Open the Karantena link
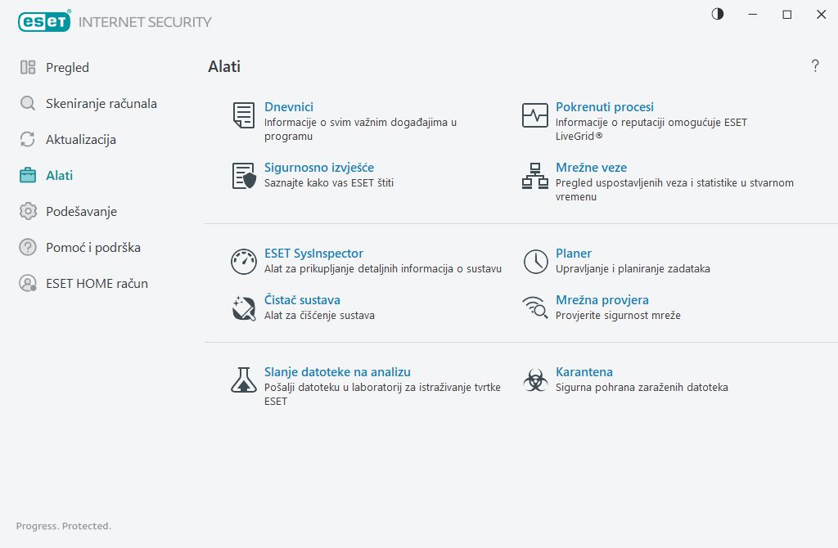The image size is (838, 548). pyautogui.click(x=584, y=372)
